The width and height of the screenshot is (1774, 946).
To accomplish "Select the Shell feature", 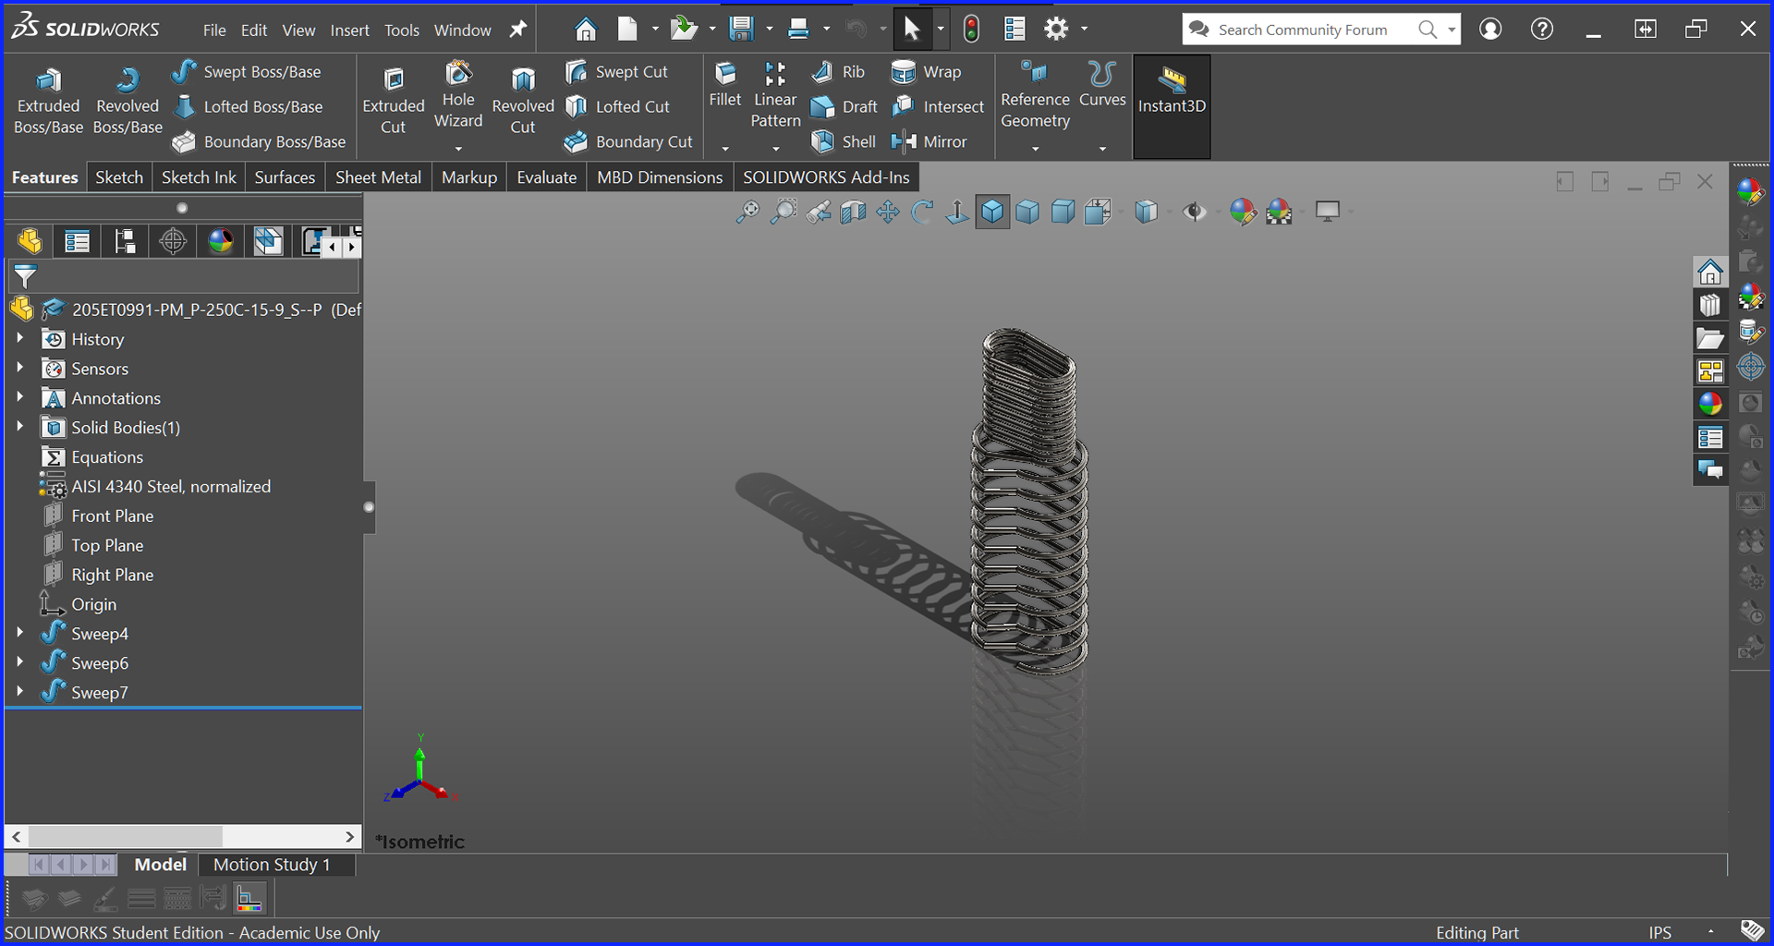I will point(843,141).
